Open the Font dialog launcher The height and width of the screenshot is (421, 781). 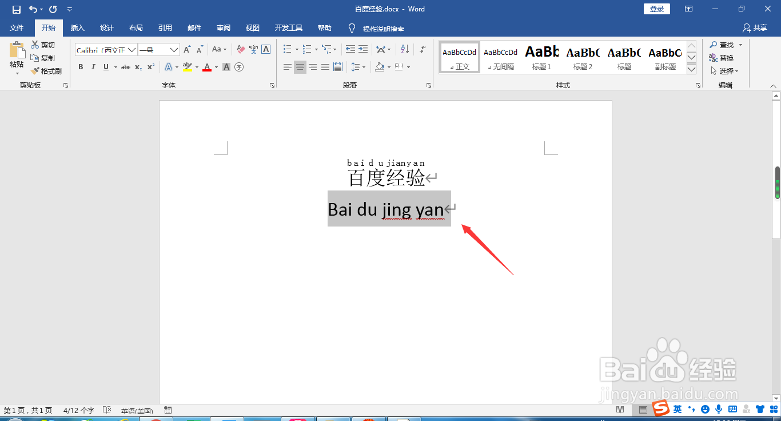pos(272,85)
